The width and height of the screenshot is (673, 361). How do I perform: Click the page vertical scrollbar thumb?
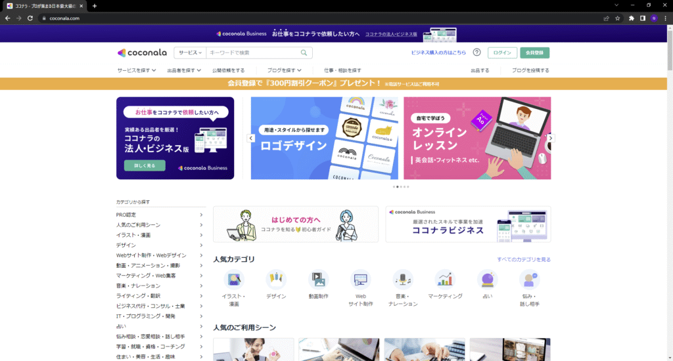click(670, 49)
